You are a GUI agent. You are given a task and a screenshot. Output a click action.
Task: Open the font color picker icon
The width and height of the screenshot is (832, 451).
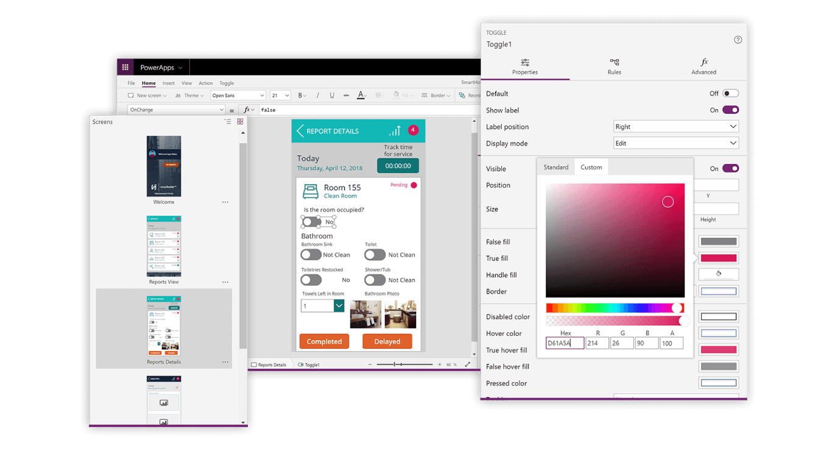pyautogui.click(x=362, y=95)
